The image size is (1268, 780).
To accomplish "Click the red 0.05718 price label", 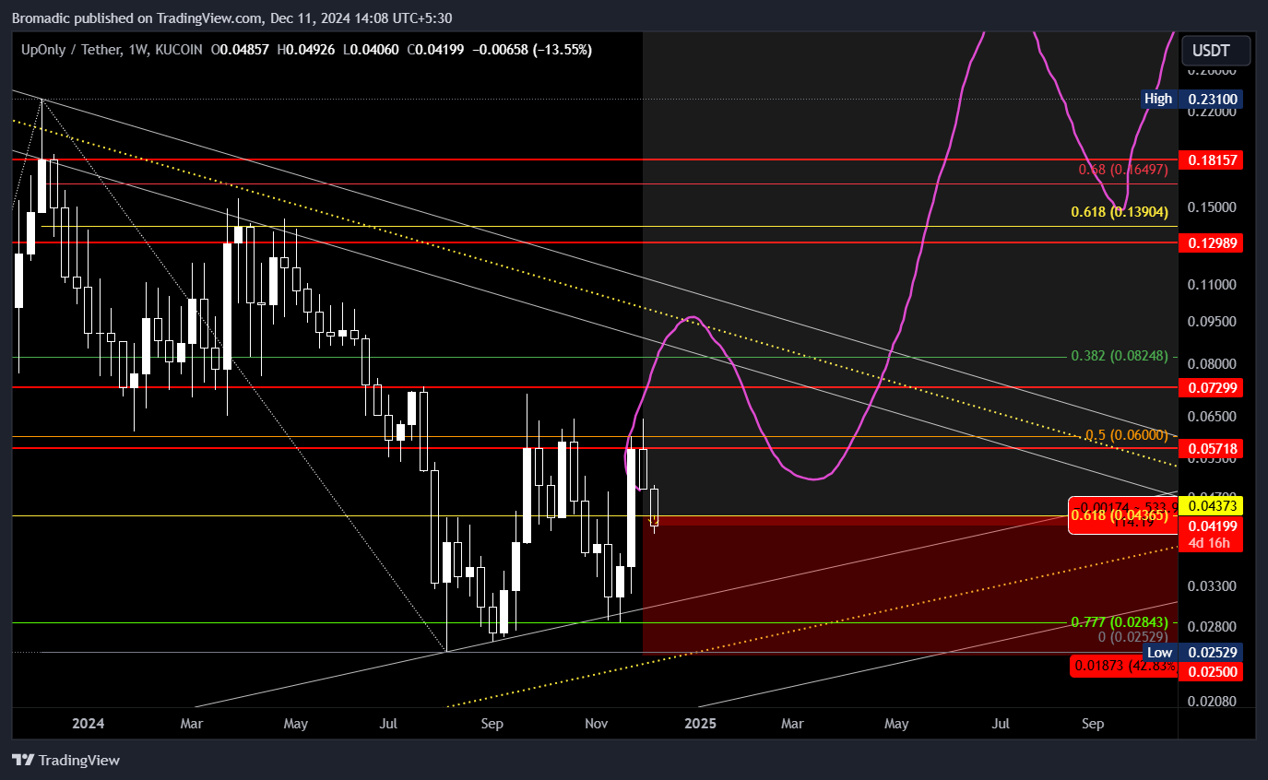I will coord(1212,448).
